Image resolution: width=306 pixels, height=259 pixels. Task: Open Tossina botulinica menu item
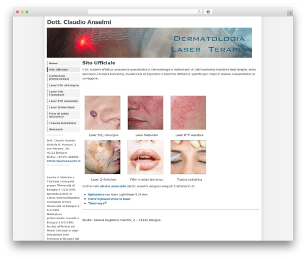click(64, 123)
